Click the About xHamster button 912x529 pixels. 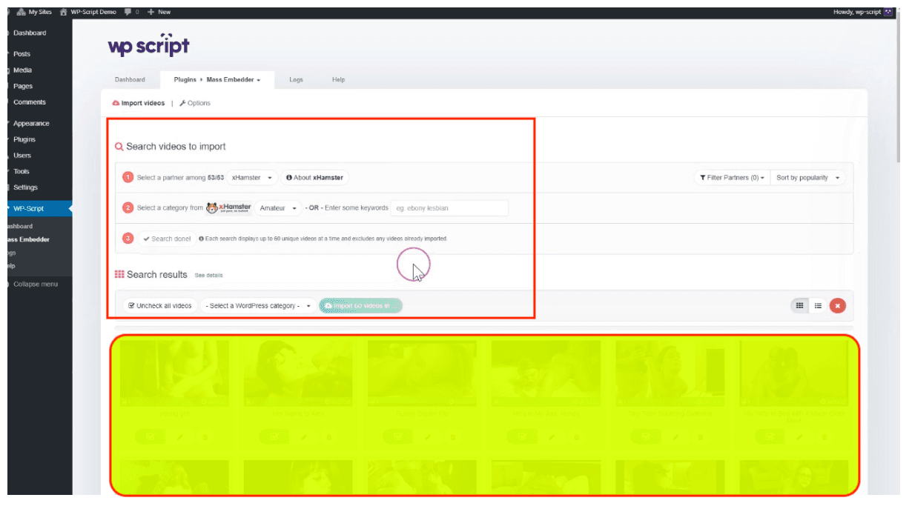tap(314, 178)
